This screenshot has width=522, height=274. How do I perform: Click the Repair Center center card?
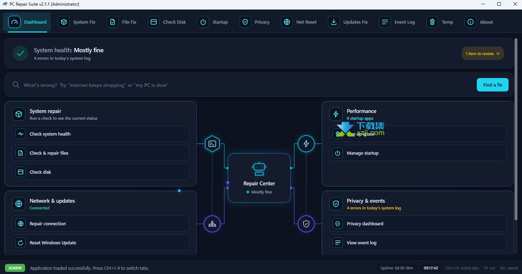(x=259, y=178)
